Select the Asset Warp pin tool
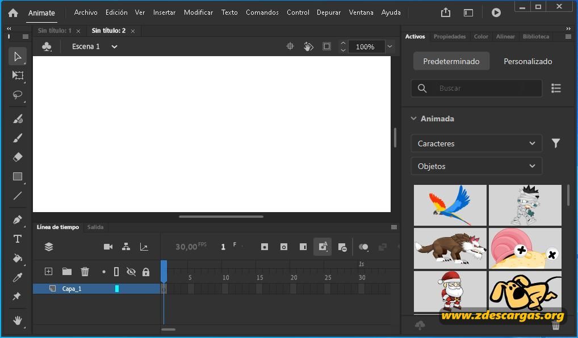 point(16,296)
